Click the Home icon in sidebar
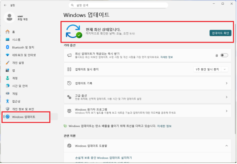The image size is (237, 164). click(x=7, y=32)
